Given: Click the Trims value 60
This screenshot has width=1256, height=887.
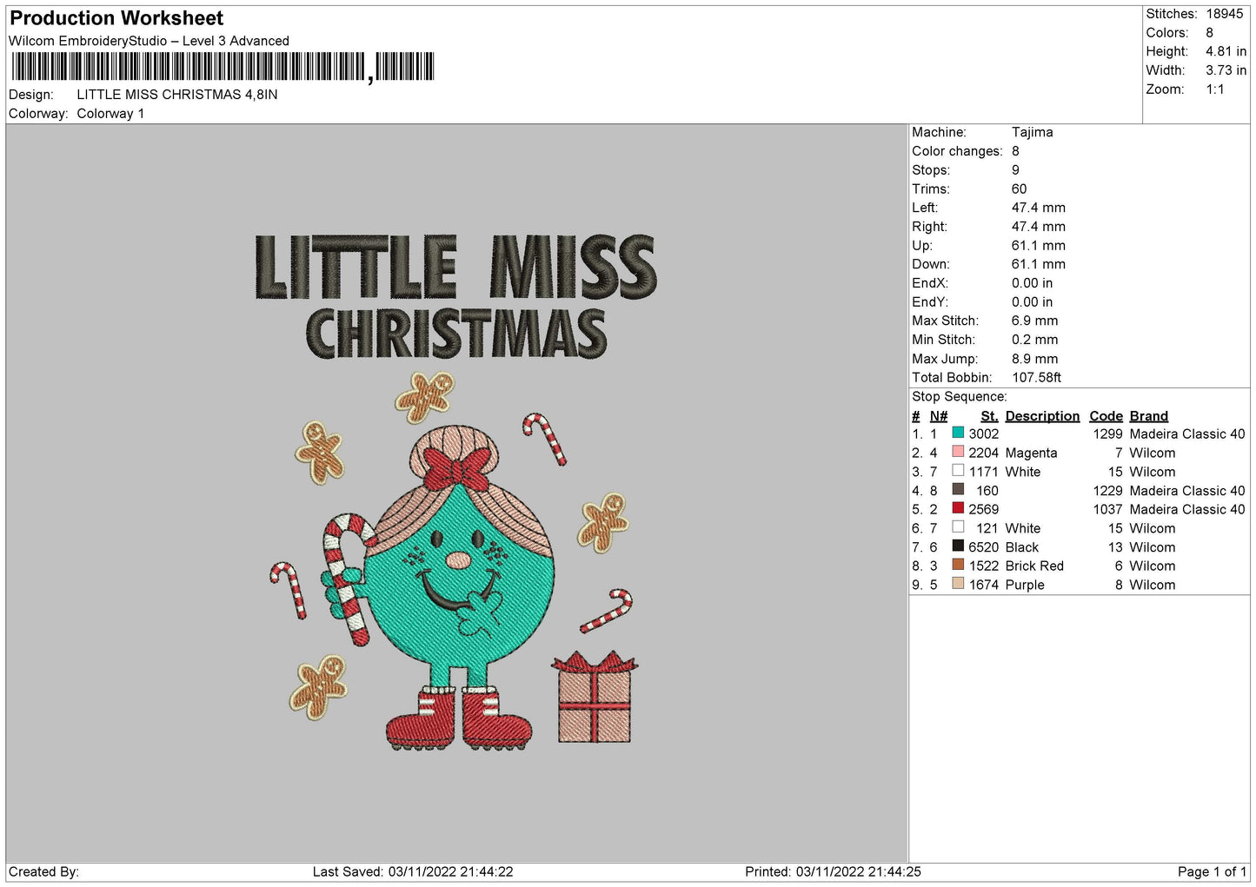Looking at the screenshot, I should [1019, 189].
